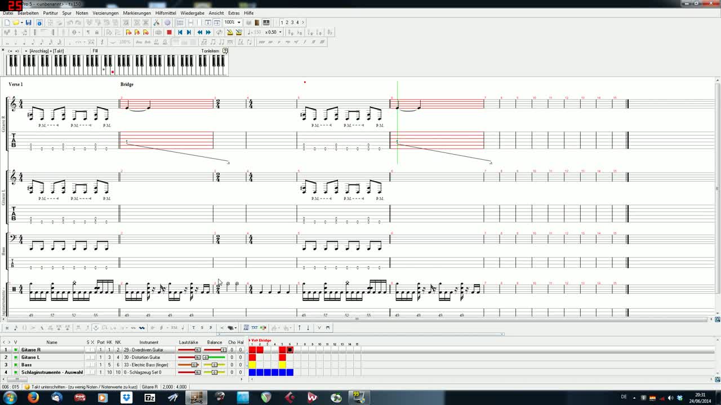Open Firefox from the taskbar
The height and width of the screenshot is (405, 721).
tap(33, 398)
